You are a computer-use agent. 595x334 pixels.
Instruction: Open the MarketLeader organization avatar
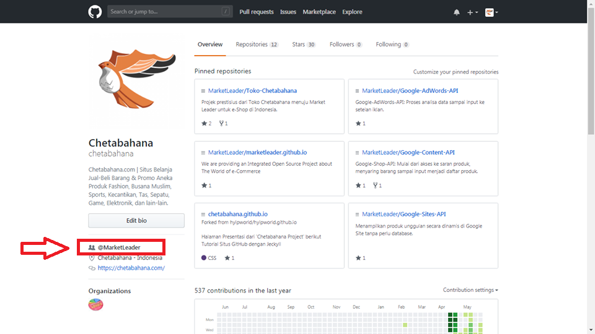pyautogui.click(x=95, y=304)
